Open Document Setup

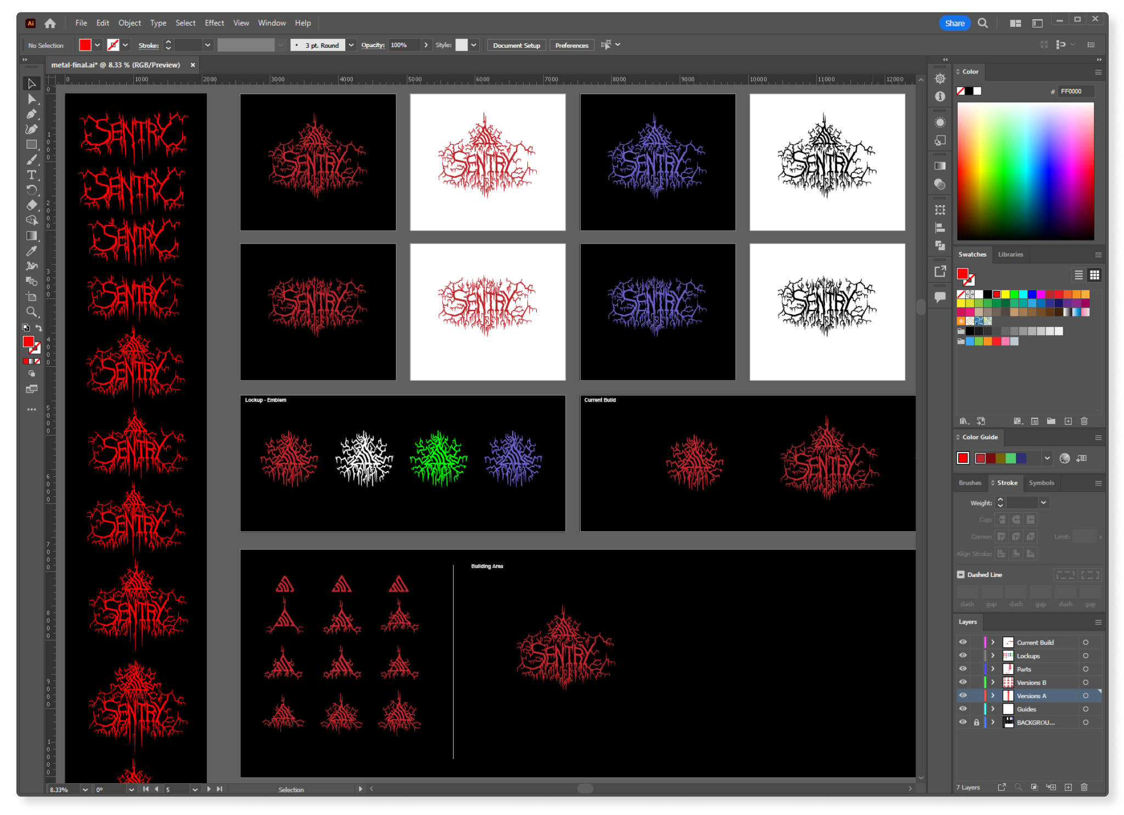[x=516, y=45]
